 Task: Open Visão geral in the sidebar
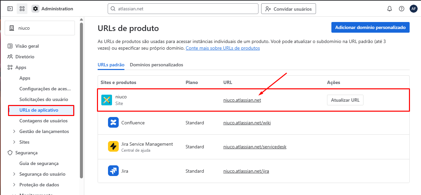pos(27,46)
